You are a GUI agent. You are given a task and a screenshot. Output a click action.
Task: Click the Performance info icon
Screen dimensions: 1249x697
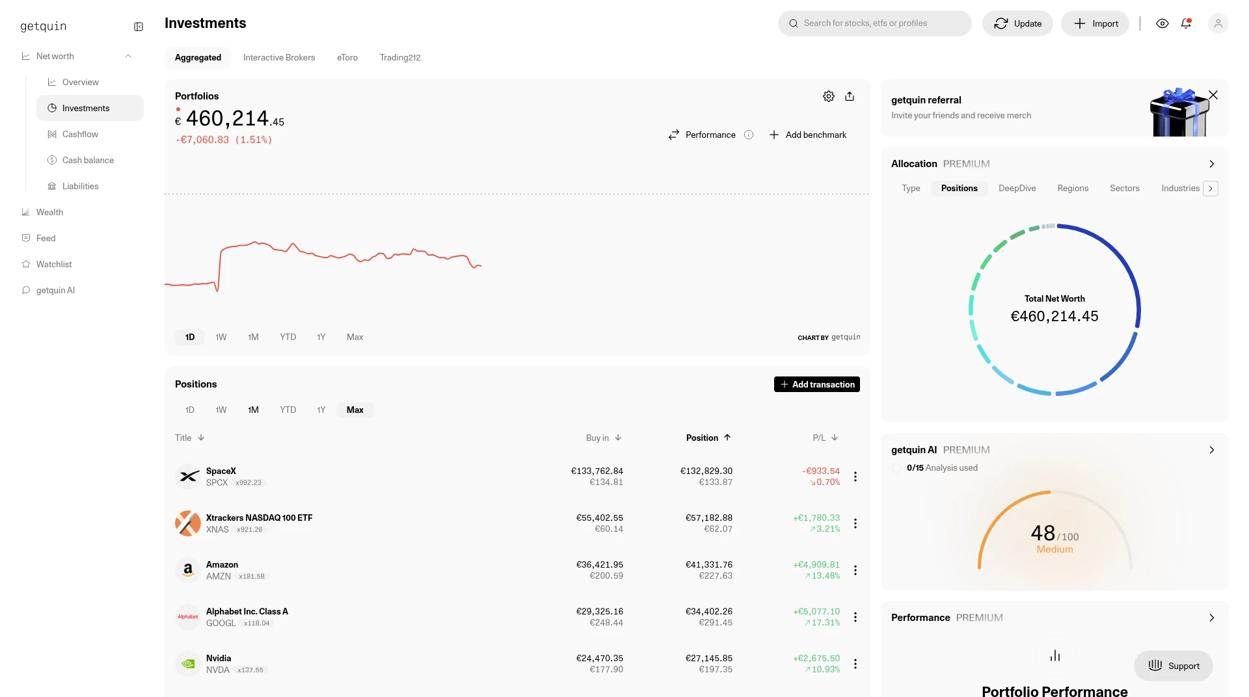click(x=749, y=135)
